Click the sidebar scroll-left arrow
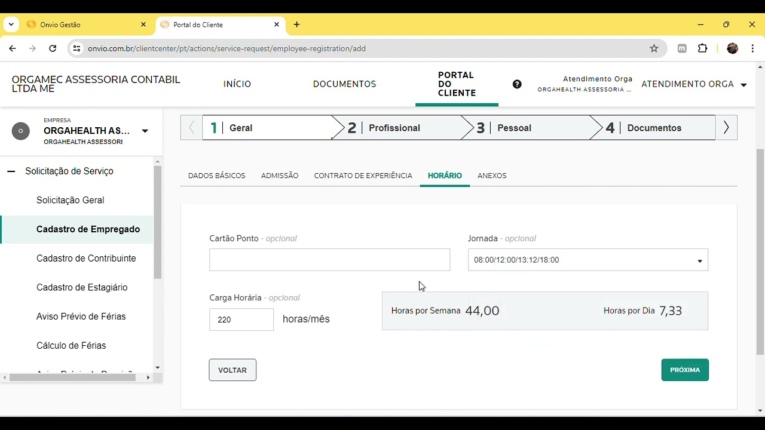 point(5,377)
